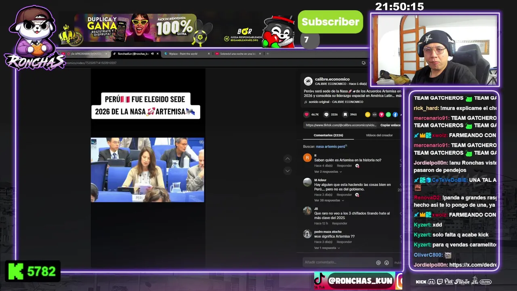Viewport: 517px width, 291px height.
Task: Click the mention @ icon in comment box
Action: tap(378, 263)
